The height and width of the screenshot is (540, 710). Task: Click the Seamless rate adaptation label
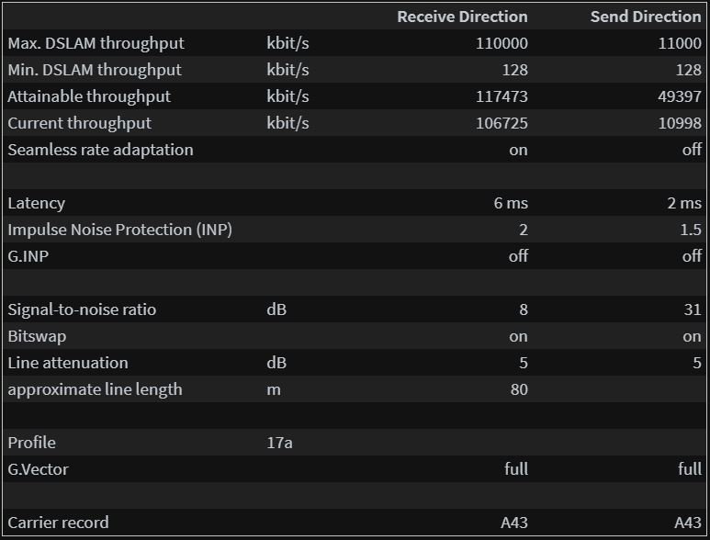click(x=100, y=150)
